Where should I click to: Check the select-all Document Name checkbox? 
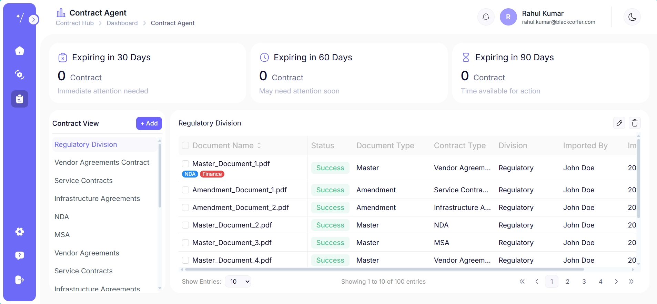tap(185, 145)
